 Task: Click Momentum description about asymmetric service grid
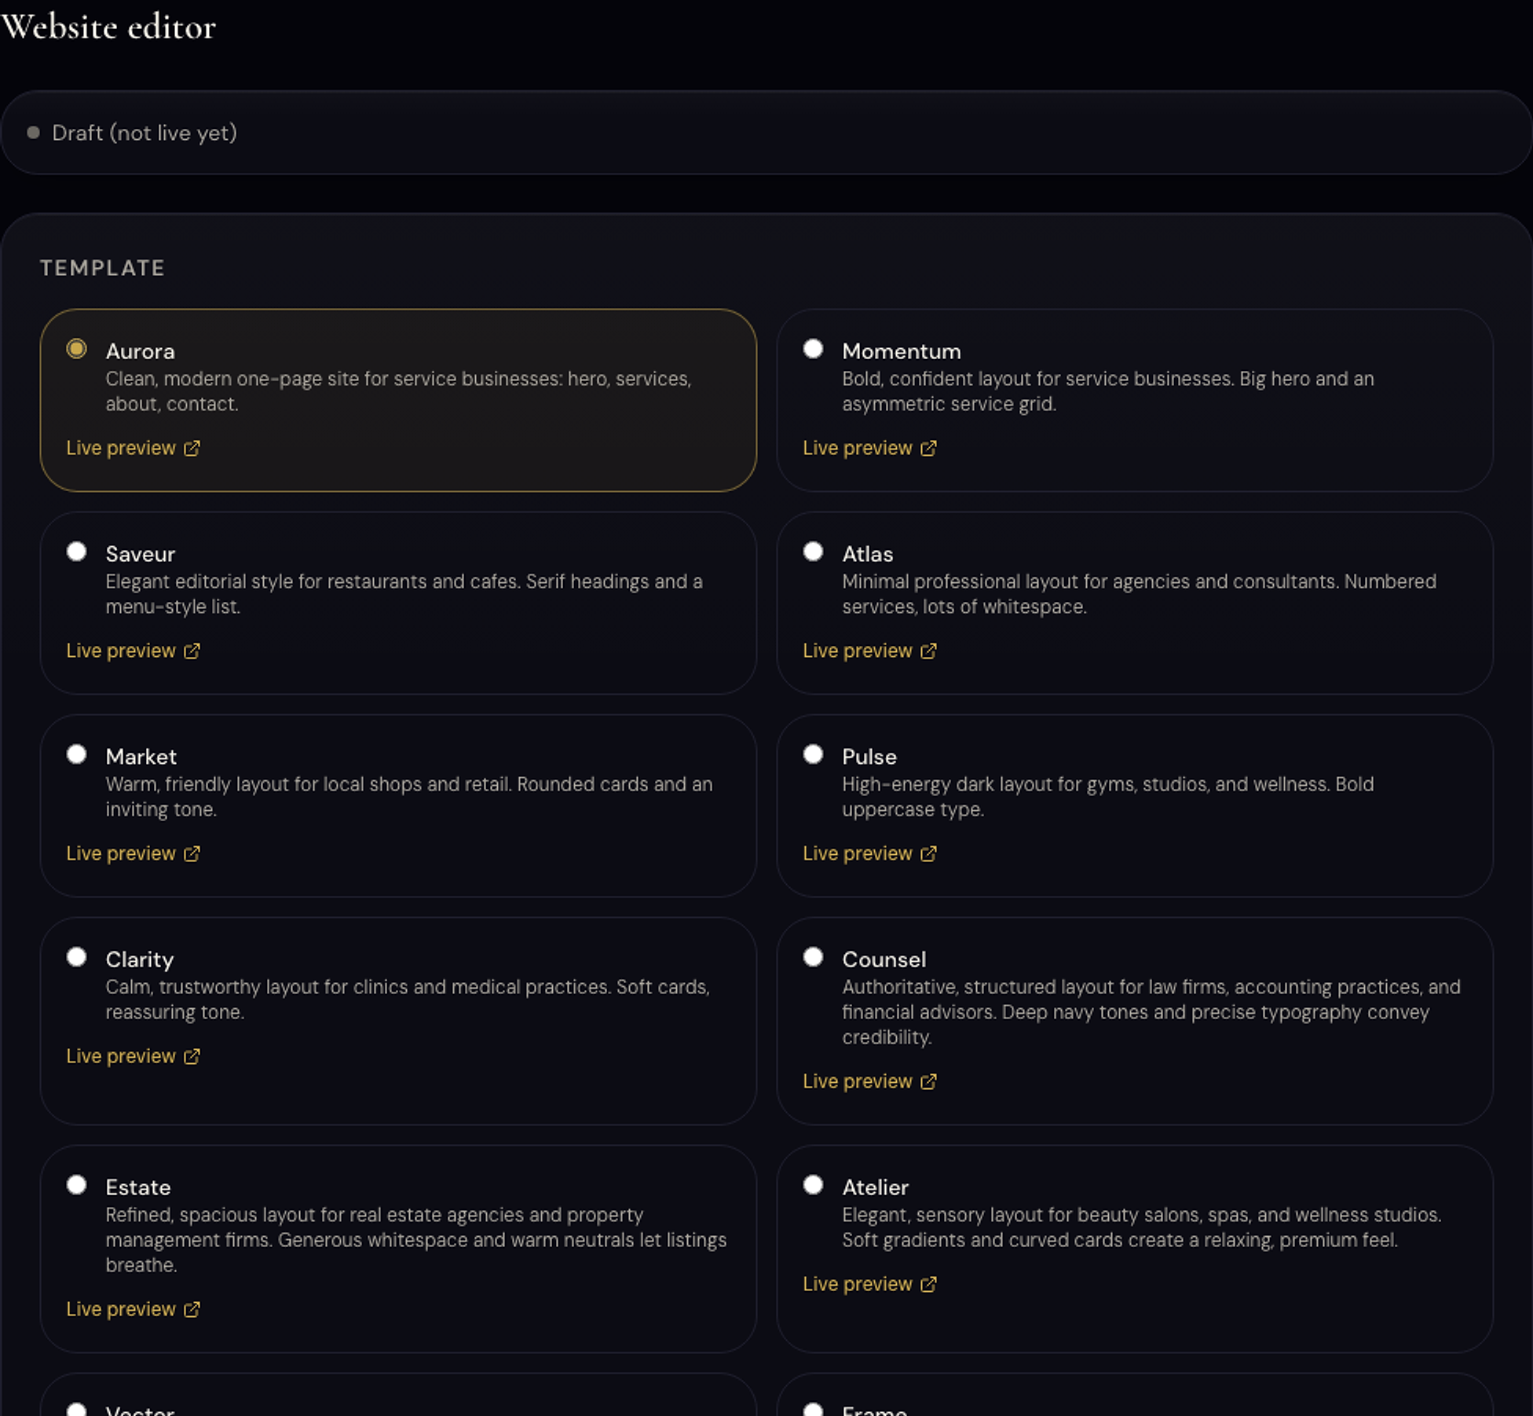click(1108, 391)
